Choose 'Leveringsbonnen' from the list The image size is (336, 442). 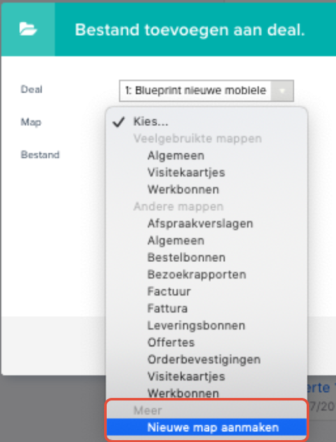point(206,325)
